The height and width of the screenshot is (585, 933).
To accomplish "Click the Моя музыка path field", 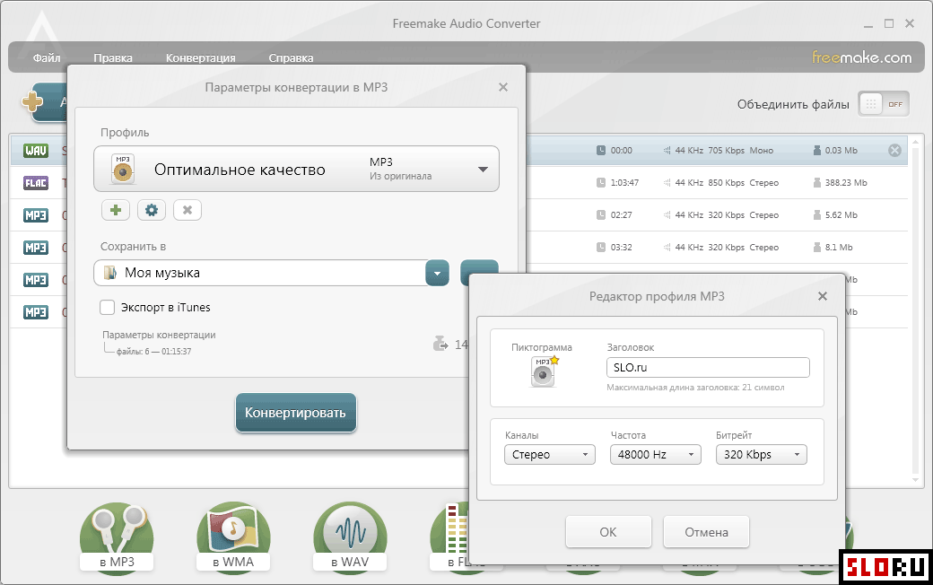I will [x=261, y=273].
